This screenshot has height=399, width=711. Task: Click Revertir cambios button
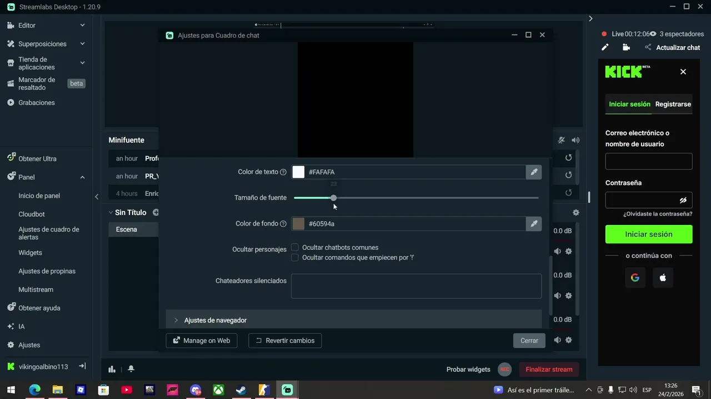coord(285,341)
